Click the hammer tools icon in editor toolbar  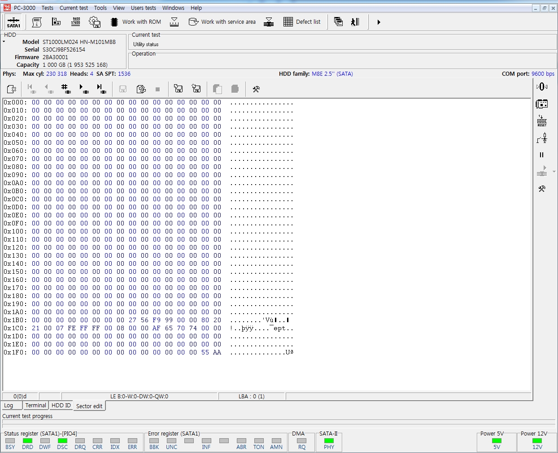[x=256, y=89]
